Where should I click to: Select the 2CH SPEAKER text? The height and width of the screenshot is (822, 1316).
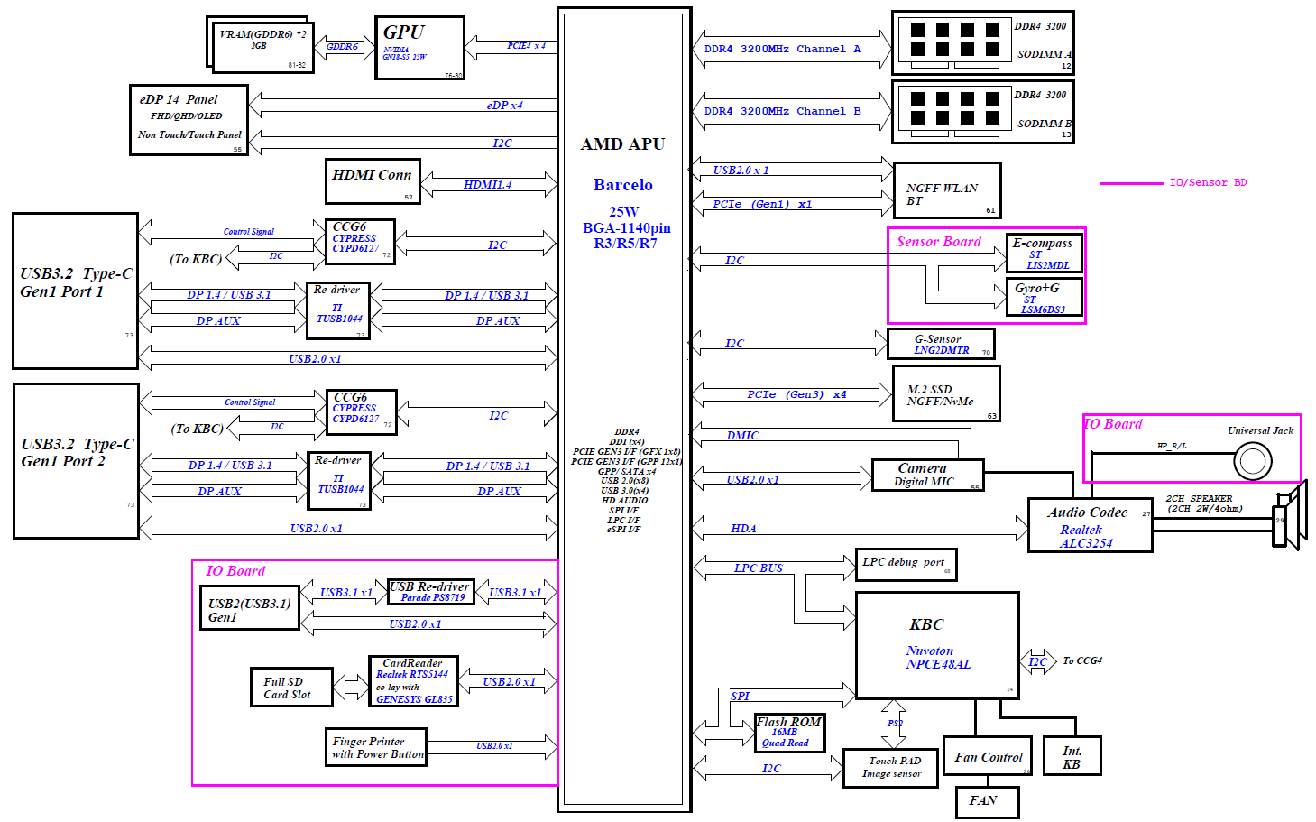tap(1199, 498)
